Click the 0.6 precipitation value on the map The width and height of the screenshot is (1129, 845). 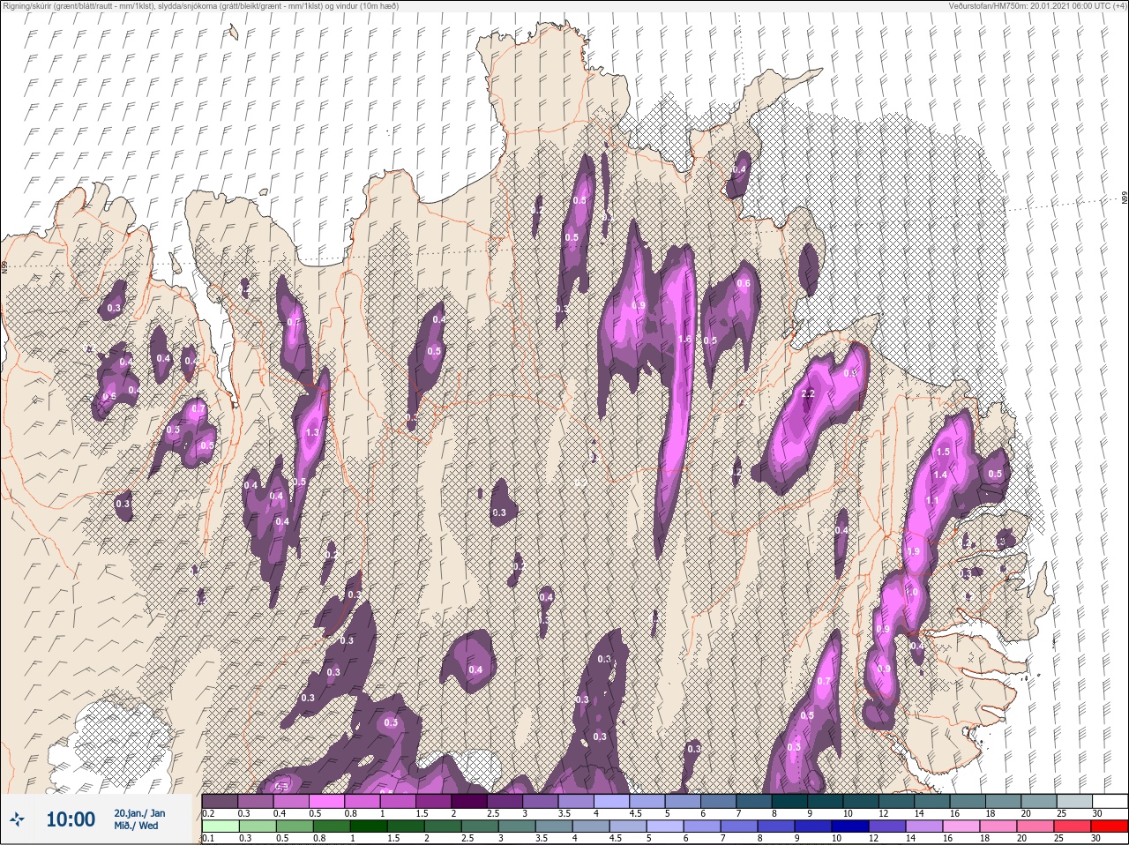[x=744, y=283]
